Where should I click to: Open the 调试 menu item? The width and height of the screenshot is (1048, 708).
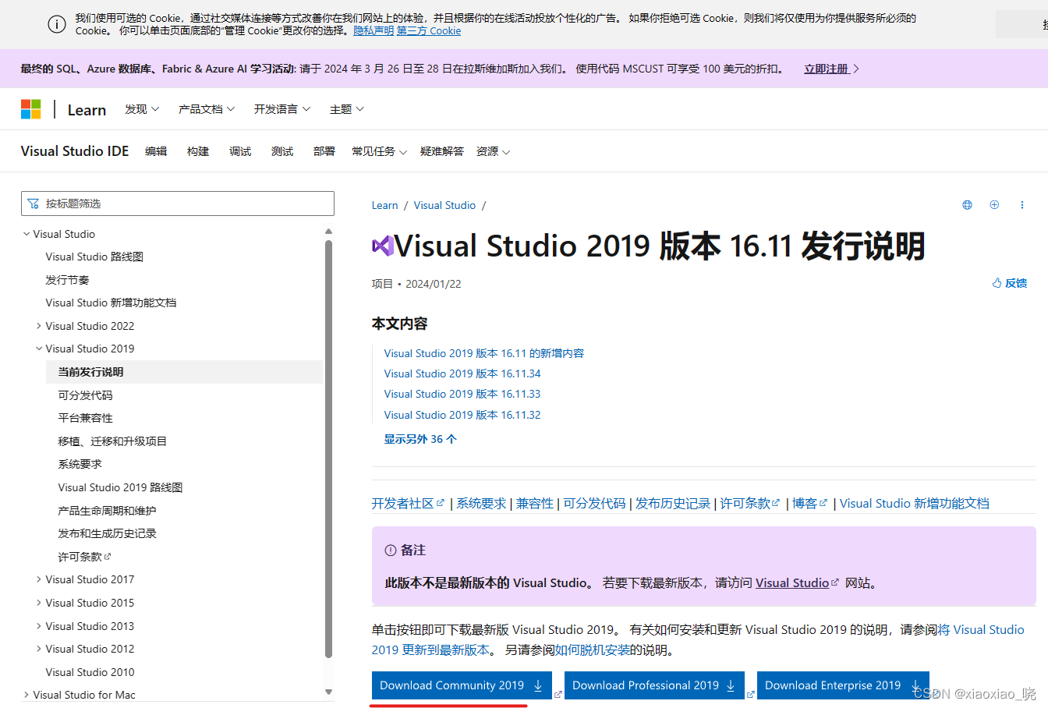(240, 151)
